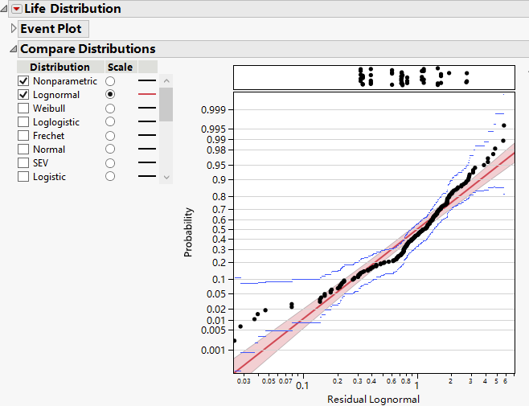Click the Loglogistic distribution name
Image resolution: width=529 pixels, height=406 pixels.
click(x=56, y=122)
